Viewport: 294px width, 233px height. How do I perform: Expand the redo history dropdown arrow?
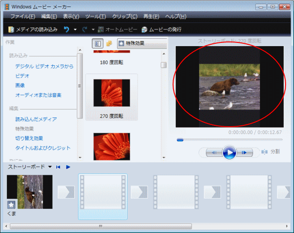pos(93,29)
